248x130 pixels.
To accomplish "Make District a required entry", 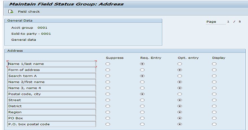I will point(142,106).
